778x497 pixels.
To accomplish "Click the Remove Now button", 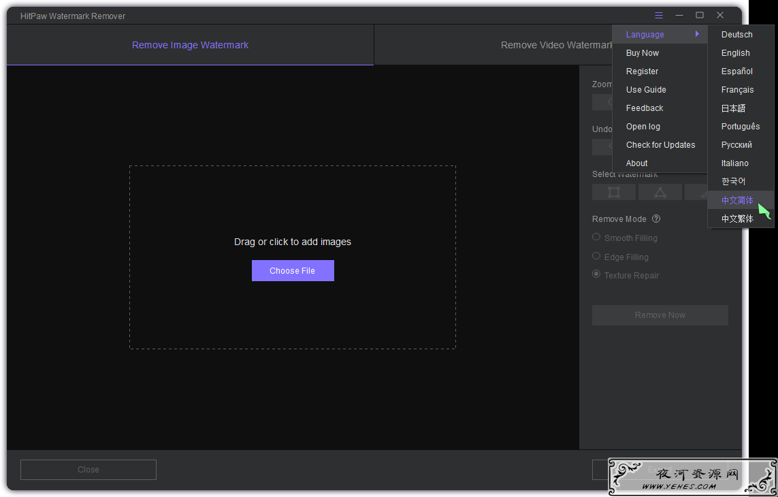I will point(660,315).
